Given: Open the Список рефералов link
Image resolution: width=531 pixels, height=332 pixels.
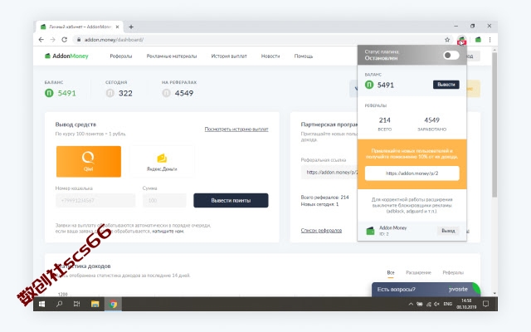Looking at the screenshot, I should (x=321, y=231).
